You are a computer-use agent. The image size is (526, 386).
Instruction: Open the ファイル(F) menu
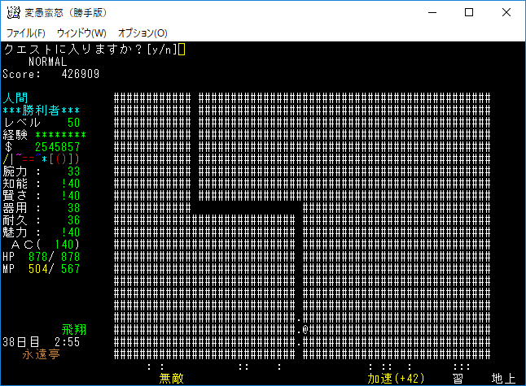coord(26,33)
